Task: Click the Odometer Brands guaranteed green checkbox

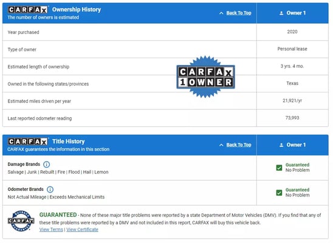Action: coord(279,193)
